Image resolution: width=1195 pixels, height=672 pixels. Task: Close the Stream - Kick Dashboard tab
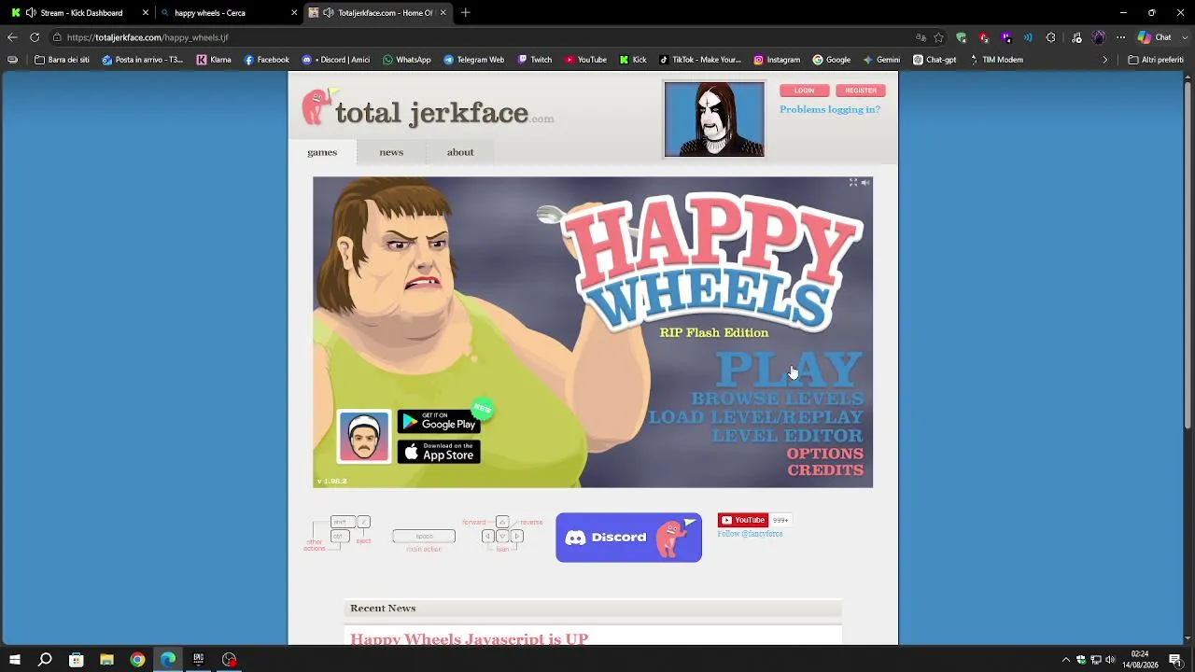[x=146, y=13]
